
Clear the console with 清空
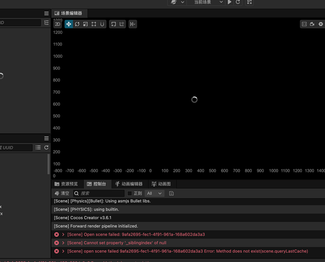[x=62, y=193]
